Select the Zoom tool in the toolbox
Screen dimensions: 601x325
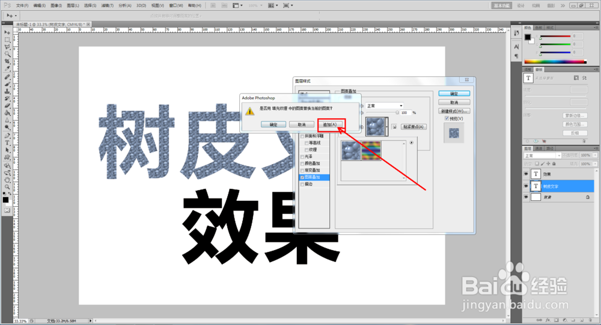pos(7,187)
